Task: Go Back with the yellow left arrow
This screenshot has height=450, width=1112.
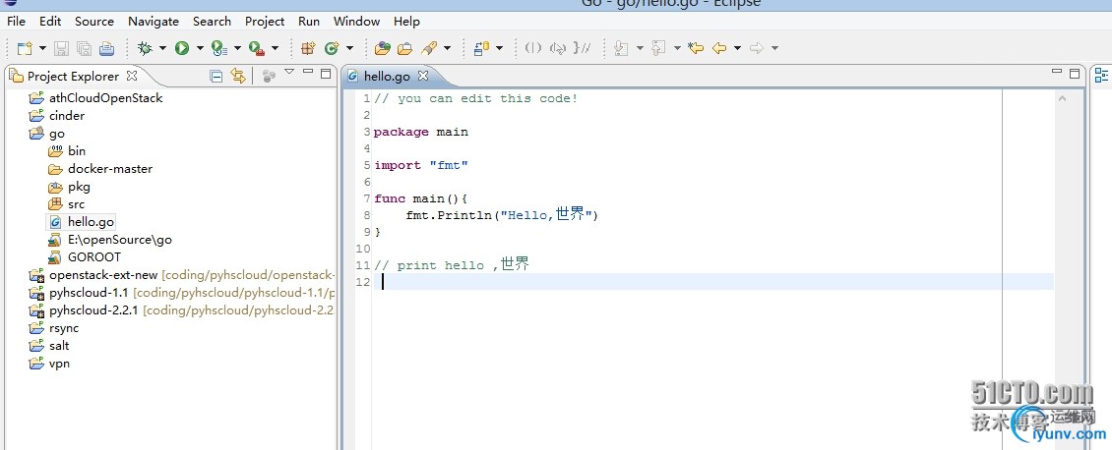Action: (x=719, y=48)
